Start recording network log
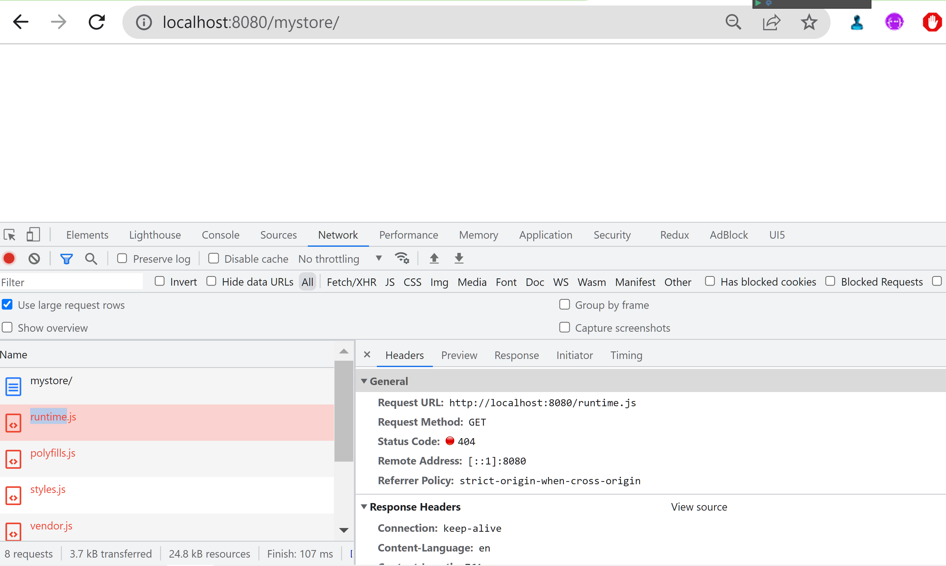Viewport: 946px width, 566px height. point(9,258)
